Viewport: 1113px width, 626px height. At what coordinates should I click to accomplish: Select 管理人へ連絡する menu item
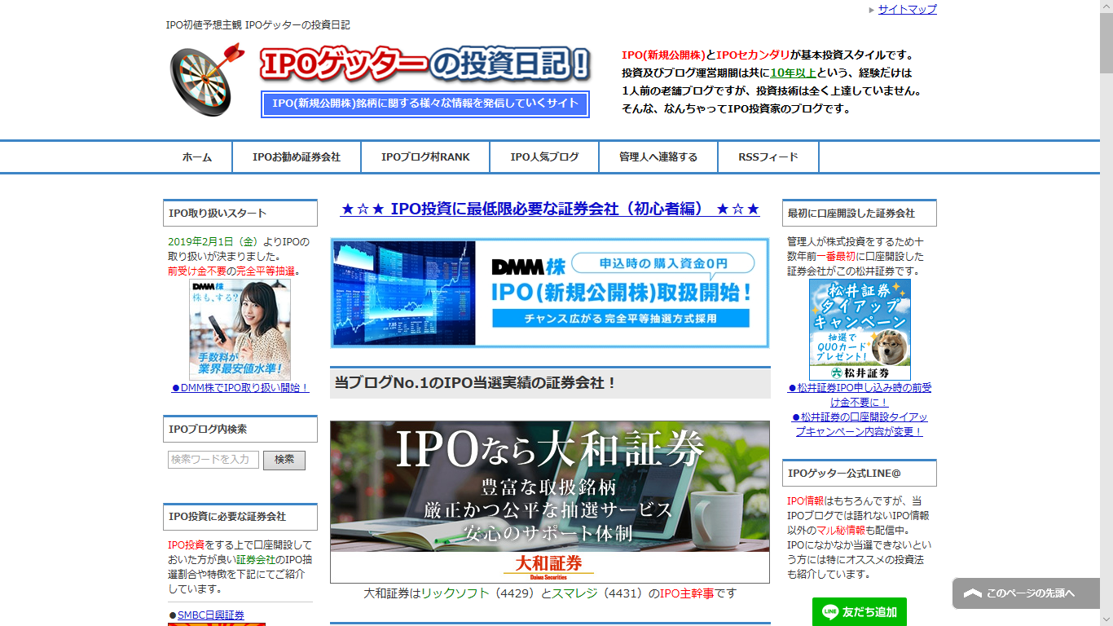658,157
